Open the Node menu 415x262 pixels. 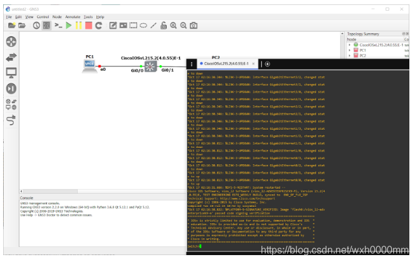click(57, 17)
